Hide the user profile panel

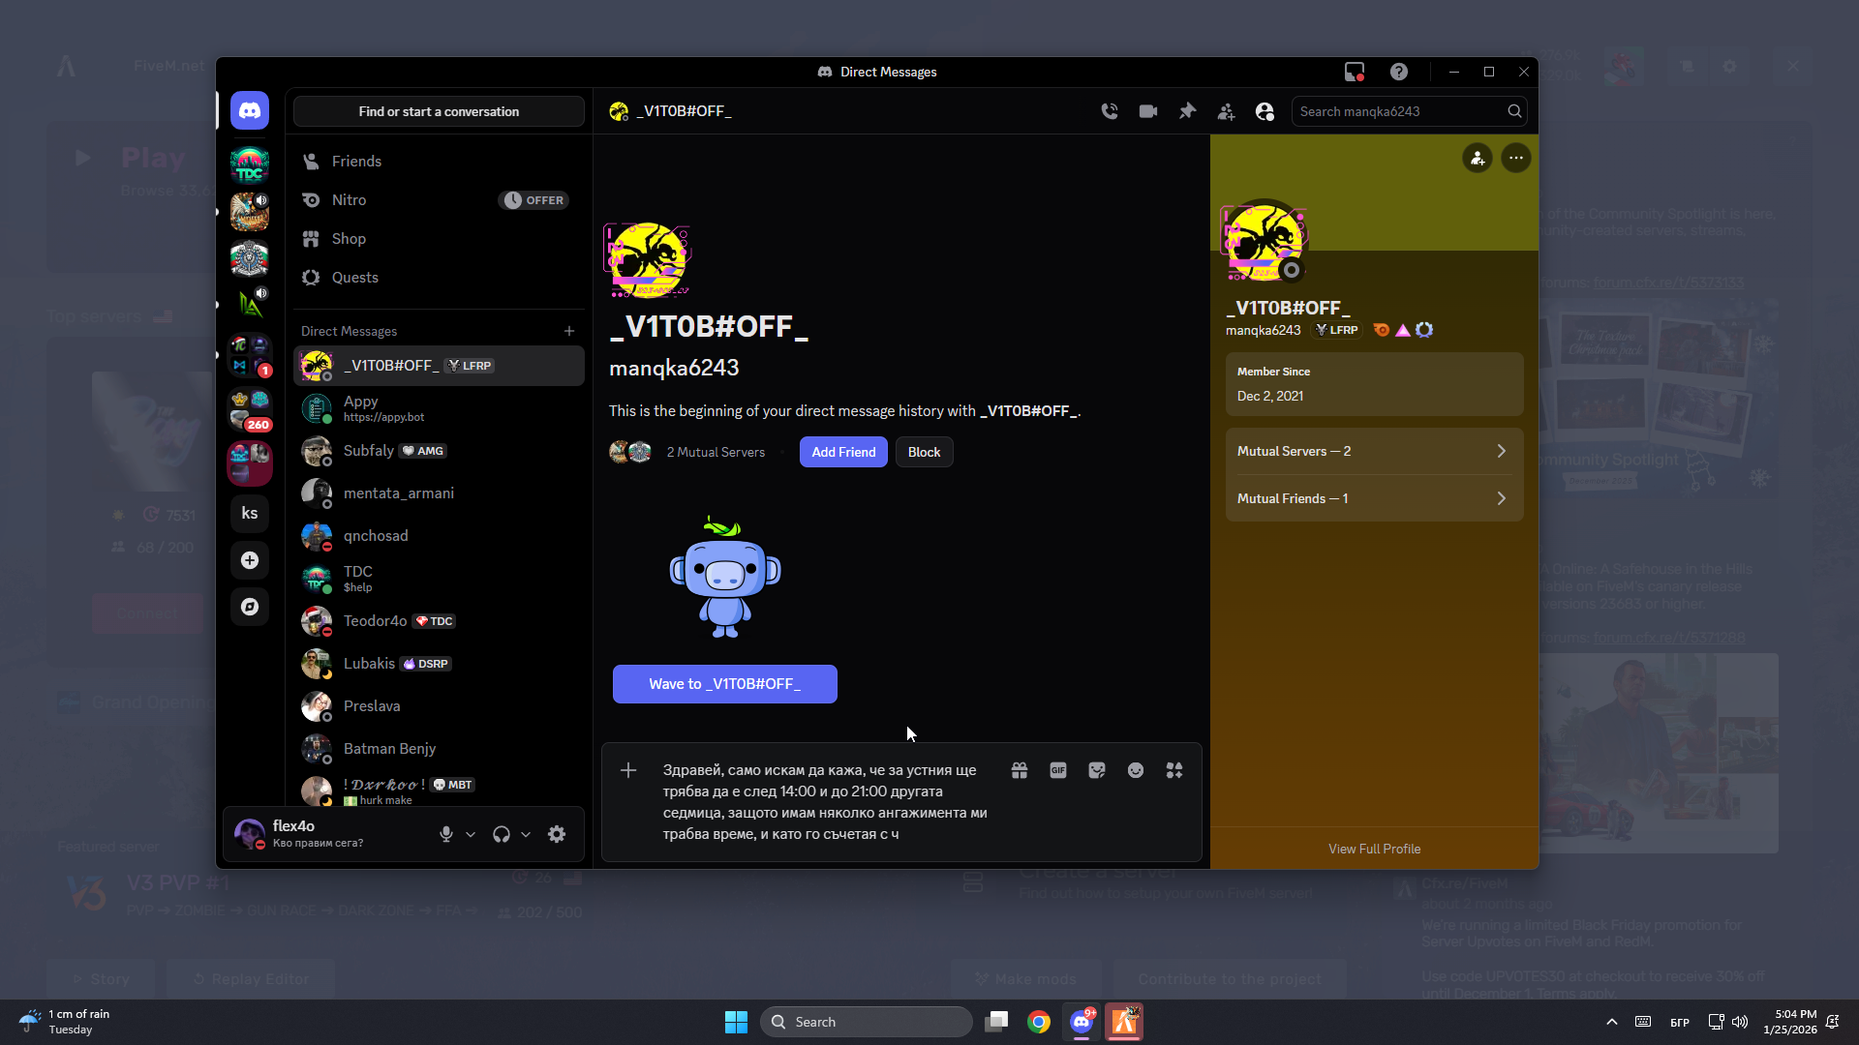pos(1265,111)
